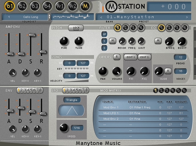The width and height of the screenshot is (196, 146).
Task: Open the Triangle LFO waveform selector
Action: click(x=72, y=100)
